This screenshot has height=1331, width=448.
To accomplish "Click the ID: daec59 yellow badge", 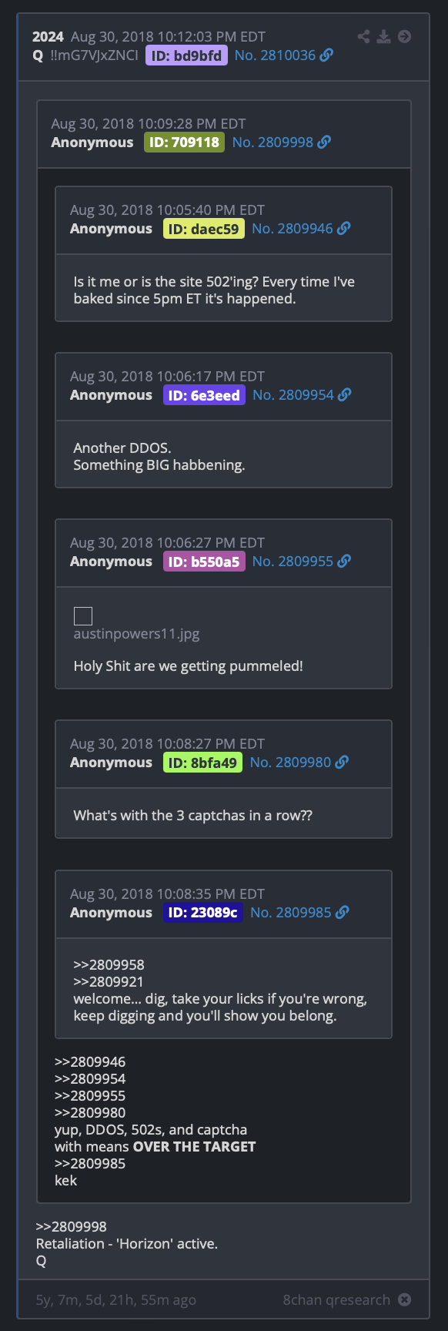I will click(x=204, y=229).
